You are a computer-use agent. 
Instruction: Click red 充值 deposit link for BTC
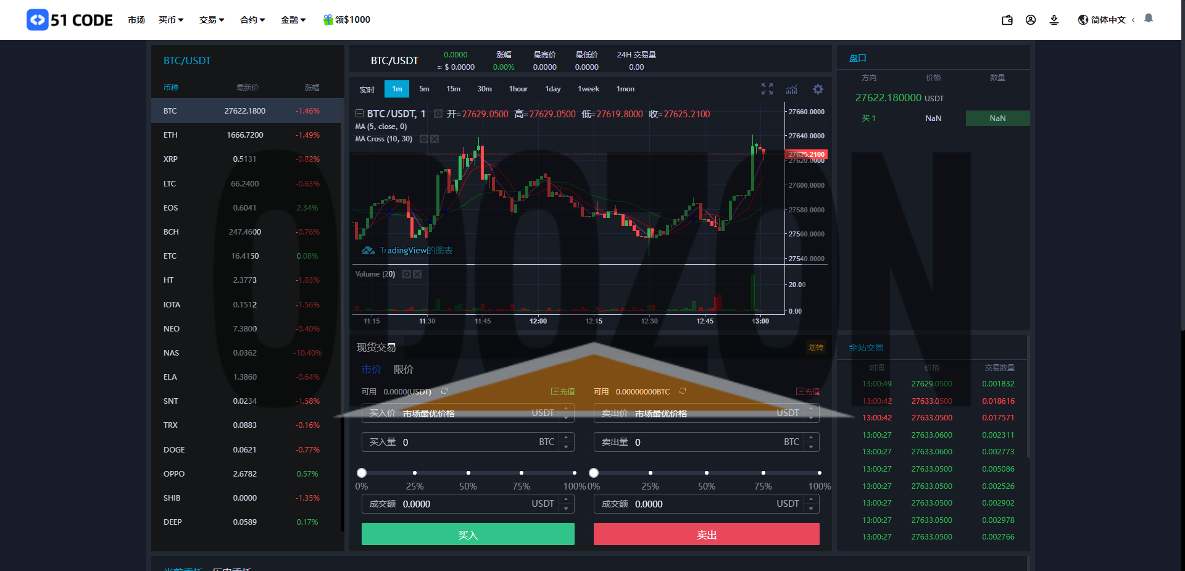pos(808,391)
